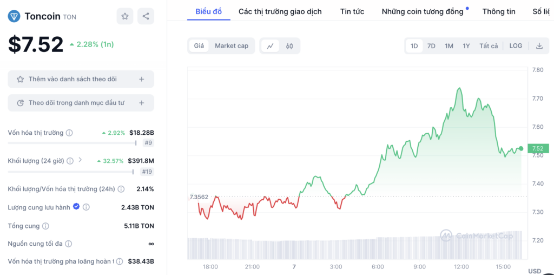The width and height of the screenshot is (554, 275).
Task: Open info icon next to Khối lượng (24 giờ)
Action: click(x=70, y=161)
